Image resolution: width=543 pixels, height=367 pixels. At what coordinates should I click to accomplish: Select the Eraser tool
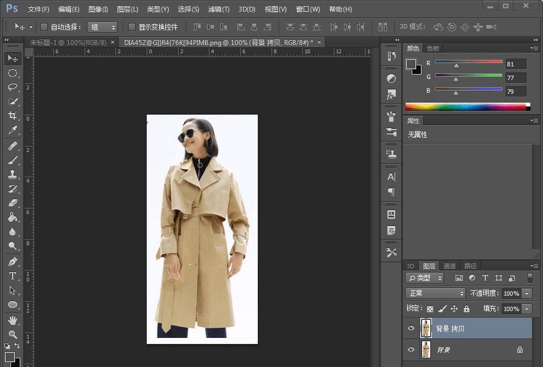coord(12,202)
